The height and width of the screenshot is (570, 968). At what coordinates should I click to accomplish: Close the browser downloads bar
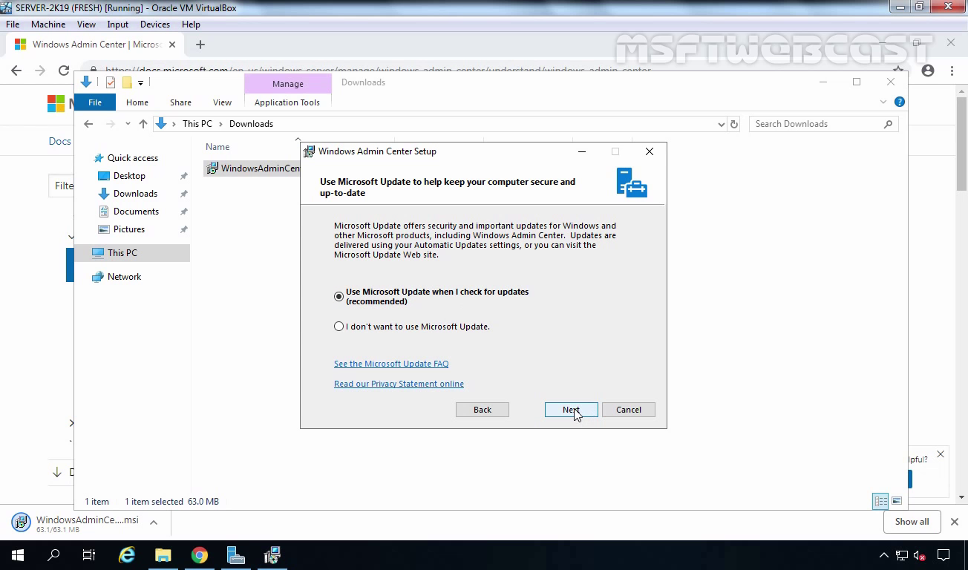coord(955,522)
